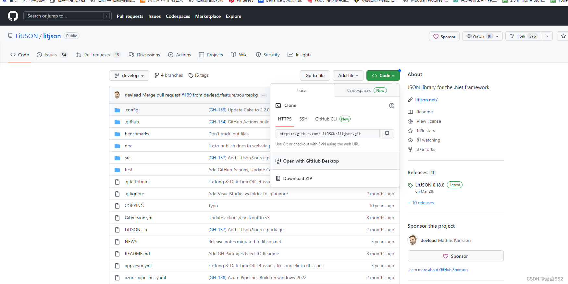Screen dimensions: 568x284
Task: Open Marketplace in the top navigation
Action: pos(208,16)
